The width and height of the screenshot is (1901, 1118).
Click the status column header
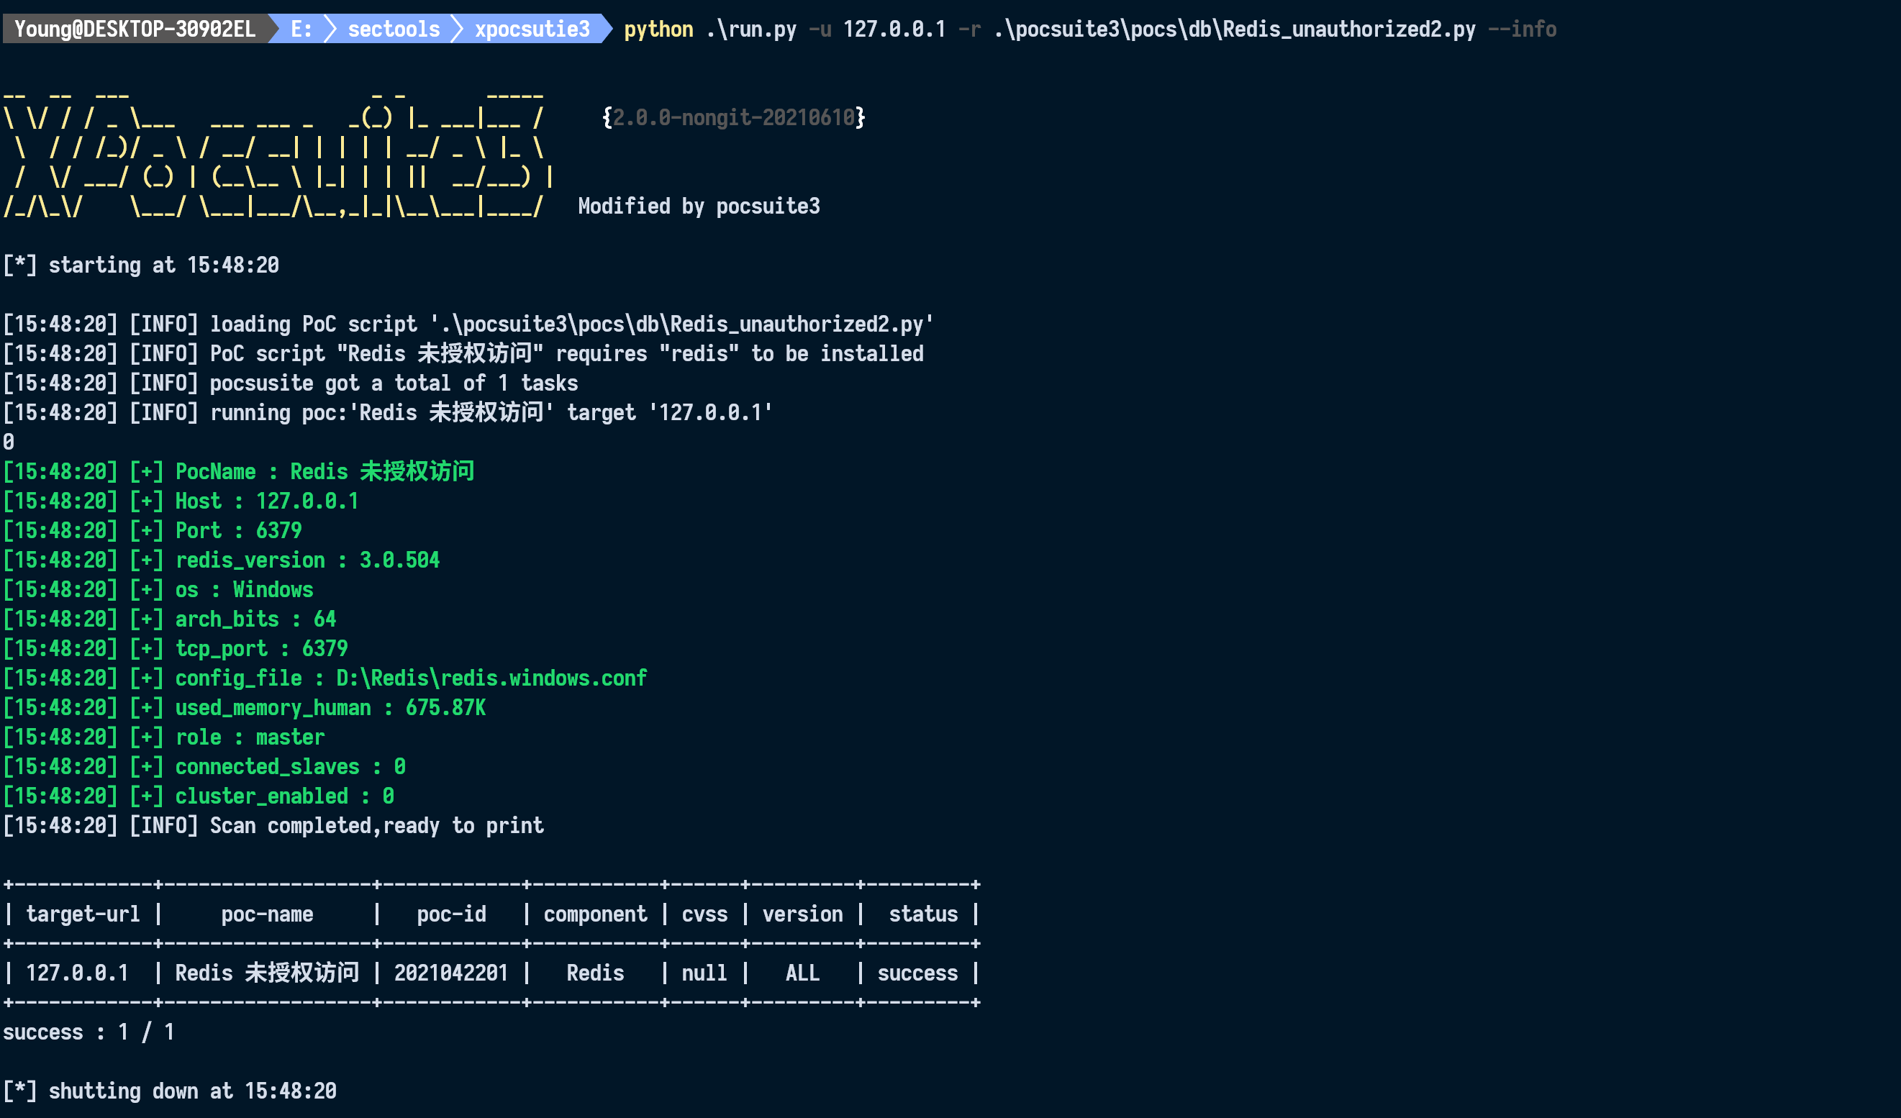(922, 914)
